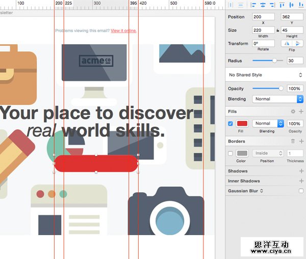This screenshot has height=259, width=306.
Task: Select the red rounded button shape
Action: 96,163
